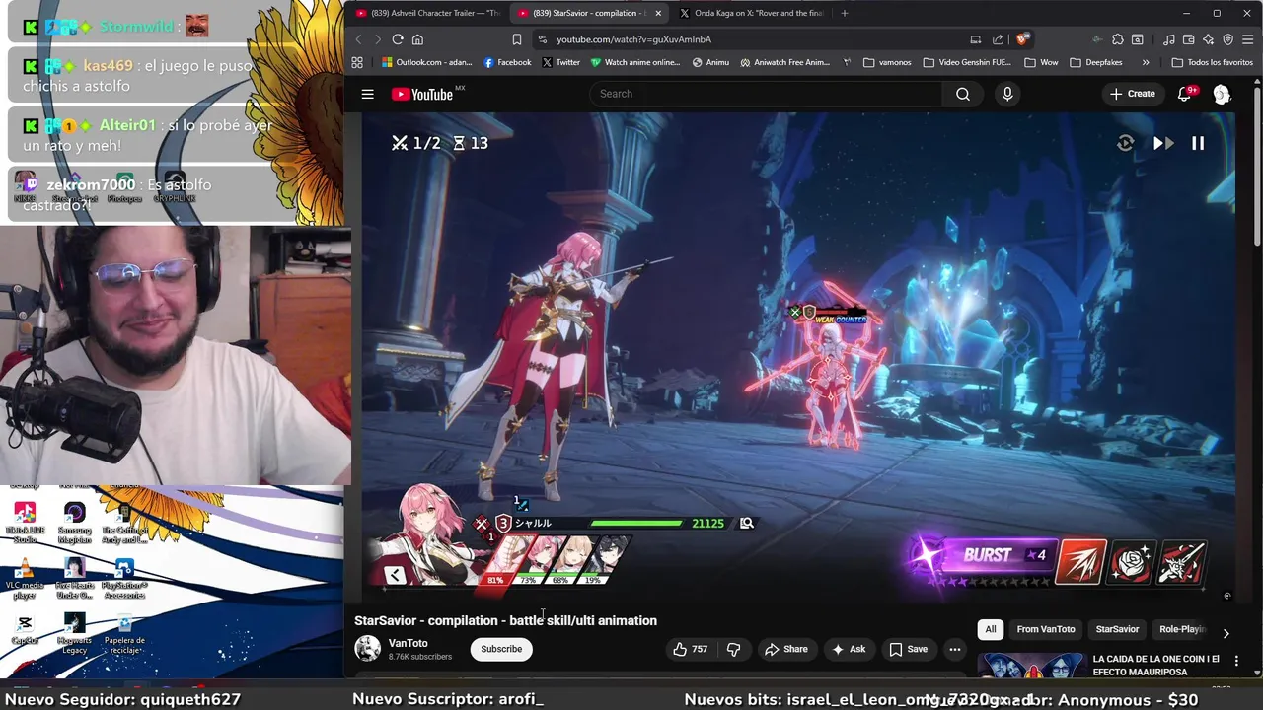This screenshot has width=1263, height=710.
Task: Open the share icon in the address bar
Action: pyautogui.click(x=998, y=39)
